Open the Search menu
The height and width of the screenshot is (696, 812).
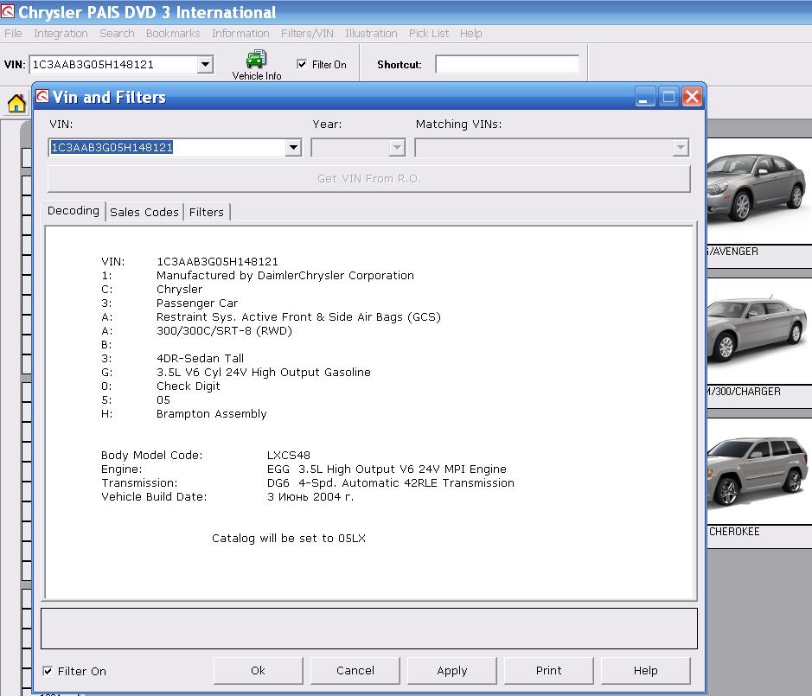point(117,33)
